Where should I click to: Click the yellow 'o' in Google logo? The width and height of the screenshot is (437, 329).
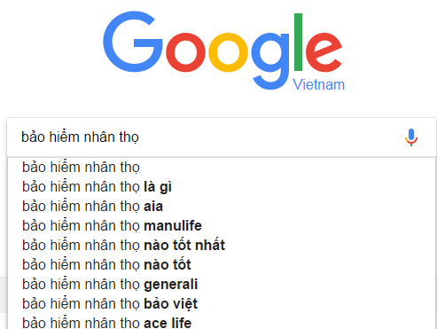click(x=229, y=52)
